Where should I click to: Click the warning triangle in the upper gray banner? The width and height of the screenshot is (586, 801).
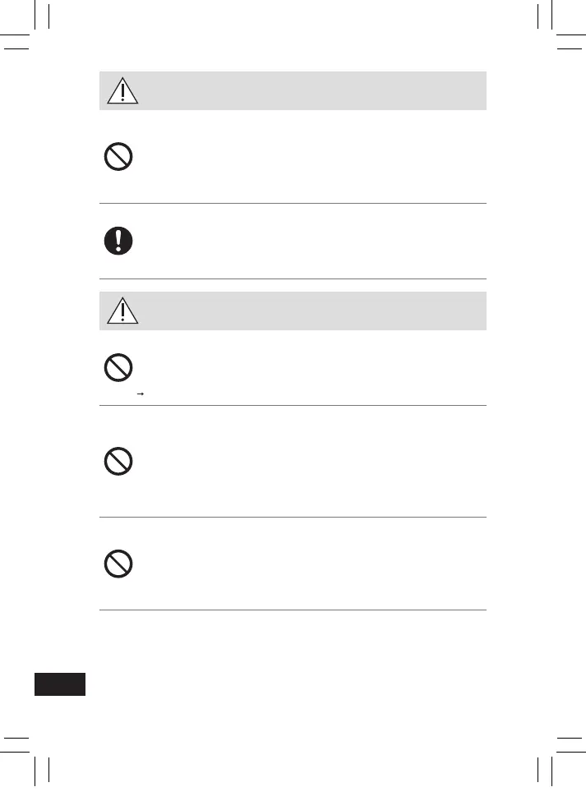click(x=122, y=92)
